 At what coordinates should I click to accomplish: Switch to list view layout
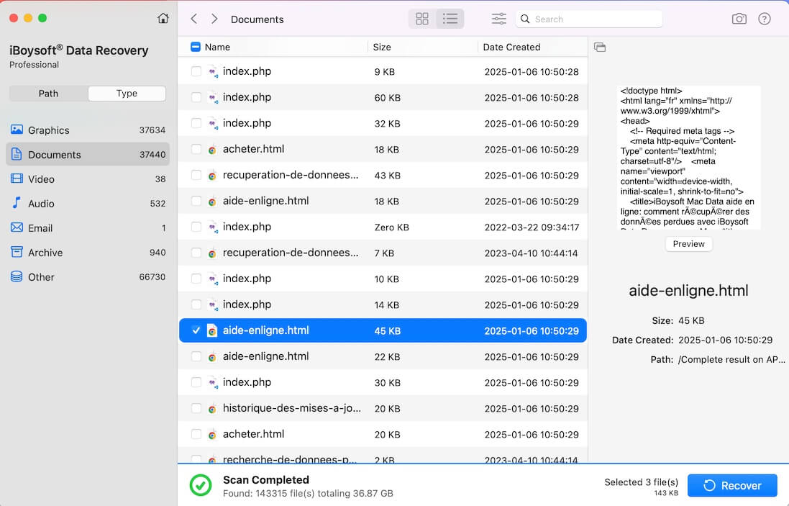(450, 19)
